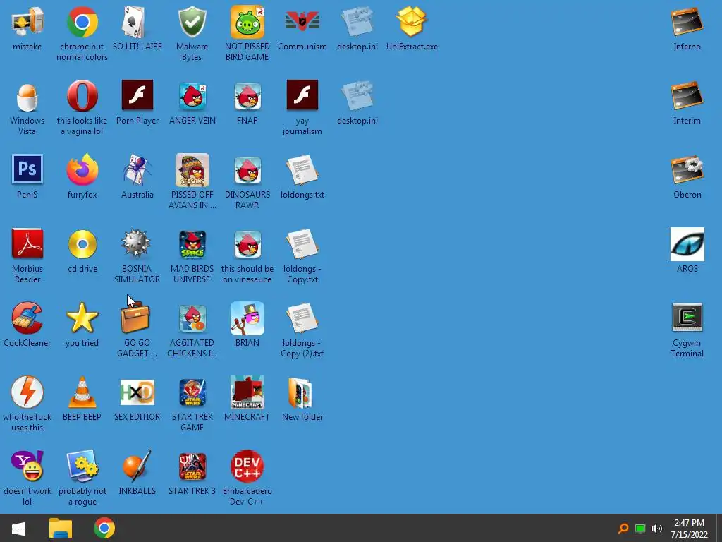Open the 'AROS' cat eye icon

[687, 243]
